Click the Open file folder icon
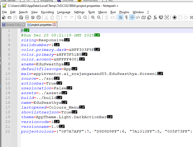Viewport: 193px width, 147px height. click(x=9, y=17)
